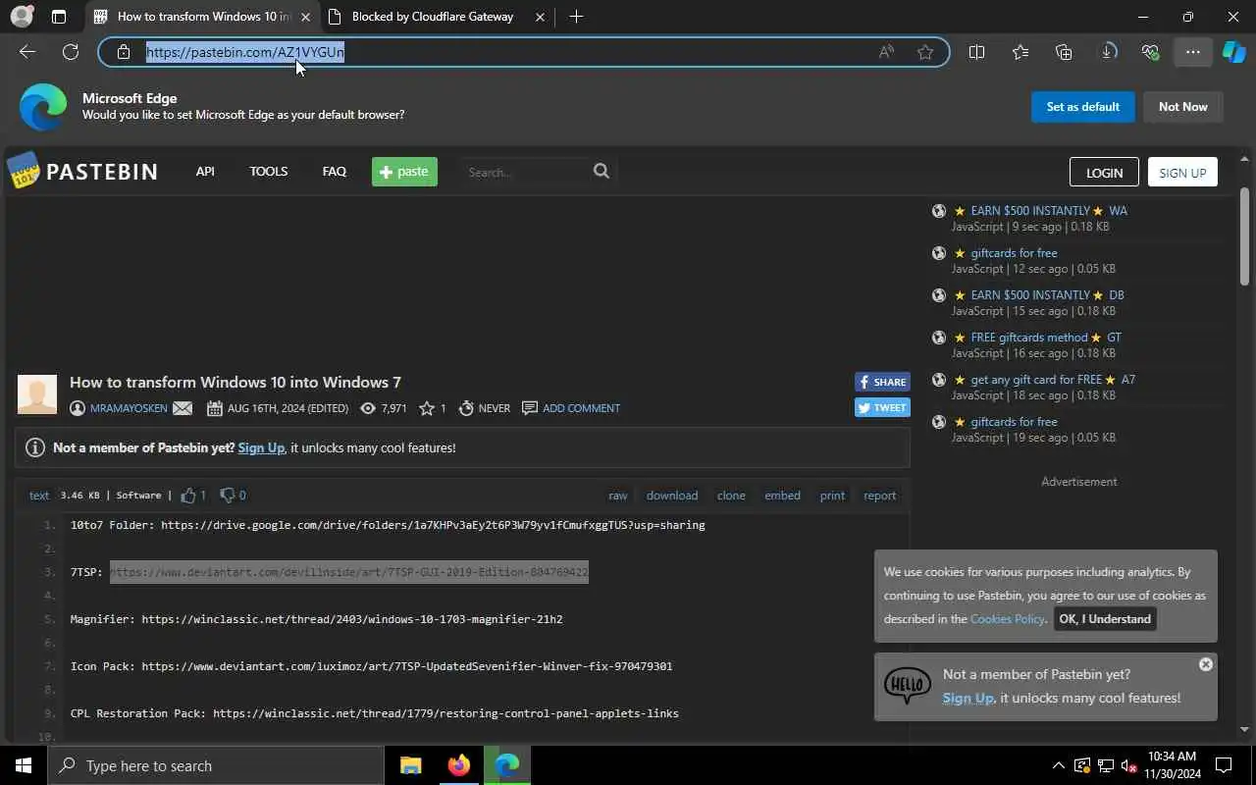Open the API menu item
Viewport: 1256px width, 785px height.
click(205, 172)
